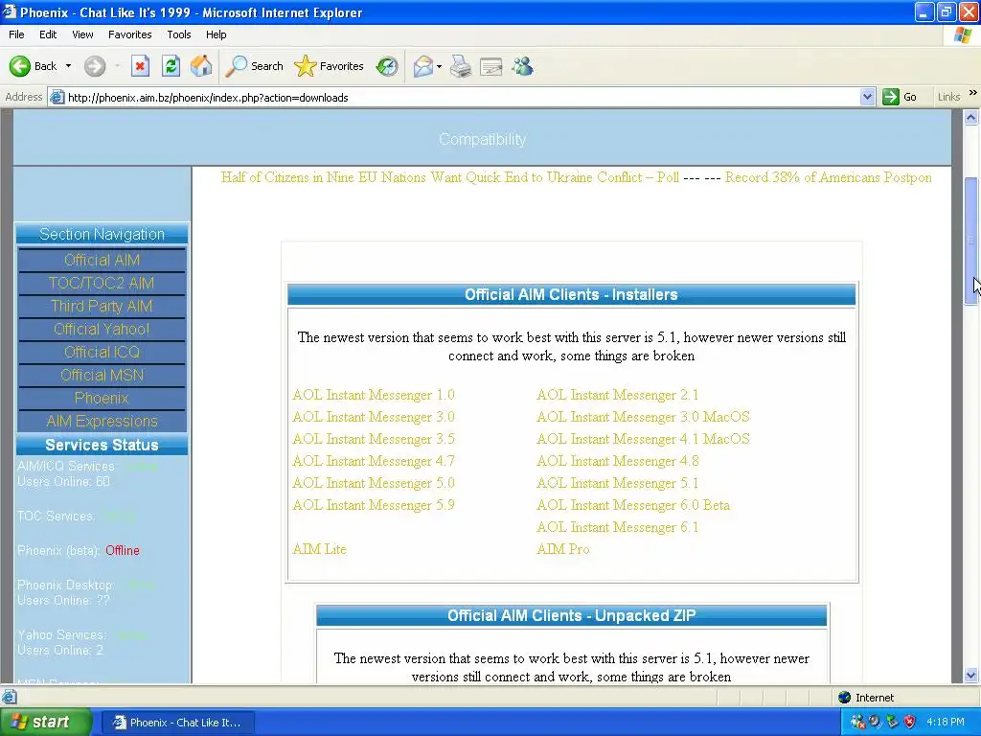
Task: Open the Favorites menu
Action: pyautogui.click(x=130, y=34)
